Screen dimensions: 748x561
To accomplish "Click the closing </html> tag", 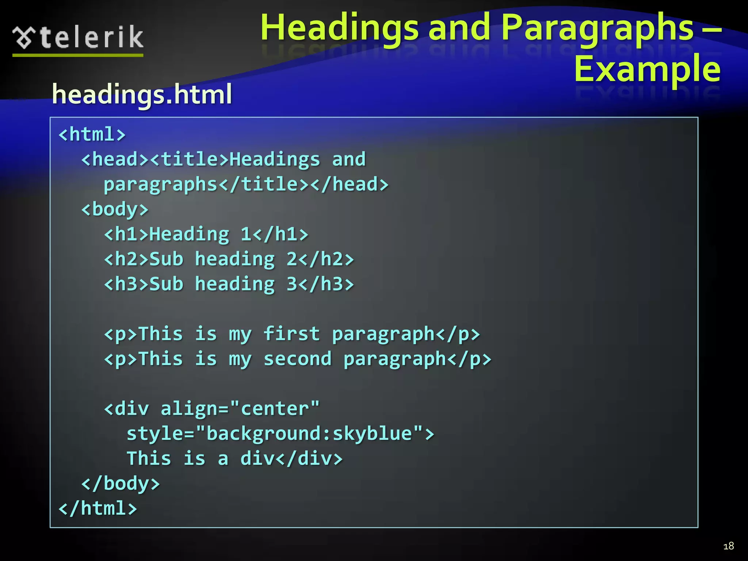I will (98, 508).
